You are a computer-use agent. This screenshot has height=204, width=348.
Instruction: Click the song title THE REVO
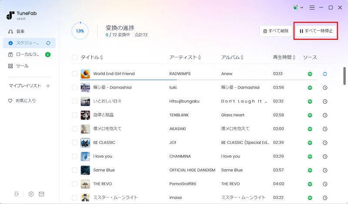(103, 184)
